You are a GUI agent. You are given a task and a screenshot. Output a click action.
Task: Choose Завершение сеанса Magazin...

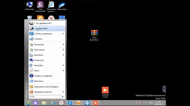click(x=47, y=87)
